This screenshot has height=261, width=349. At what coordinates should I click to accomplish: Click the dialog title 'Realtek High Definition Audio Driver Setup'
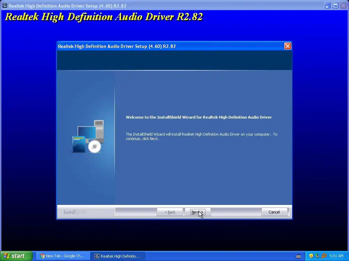pos(117,46)
